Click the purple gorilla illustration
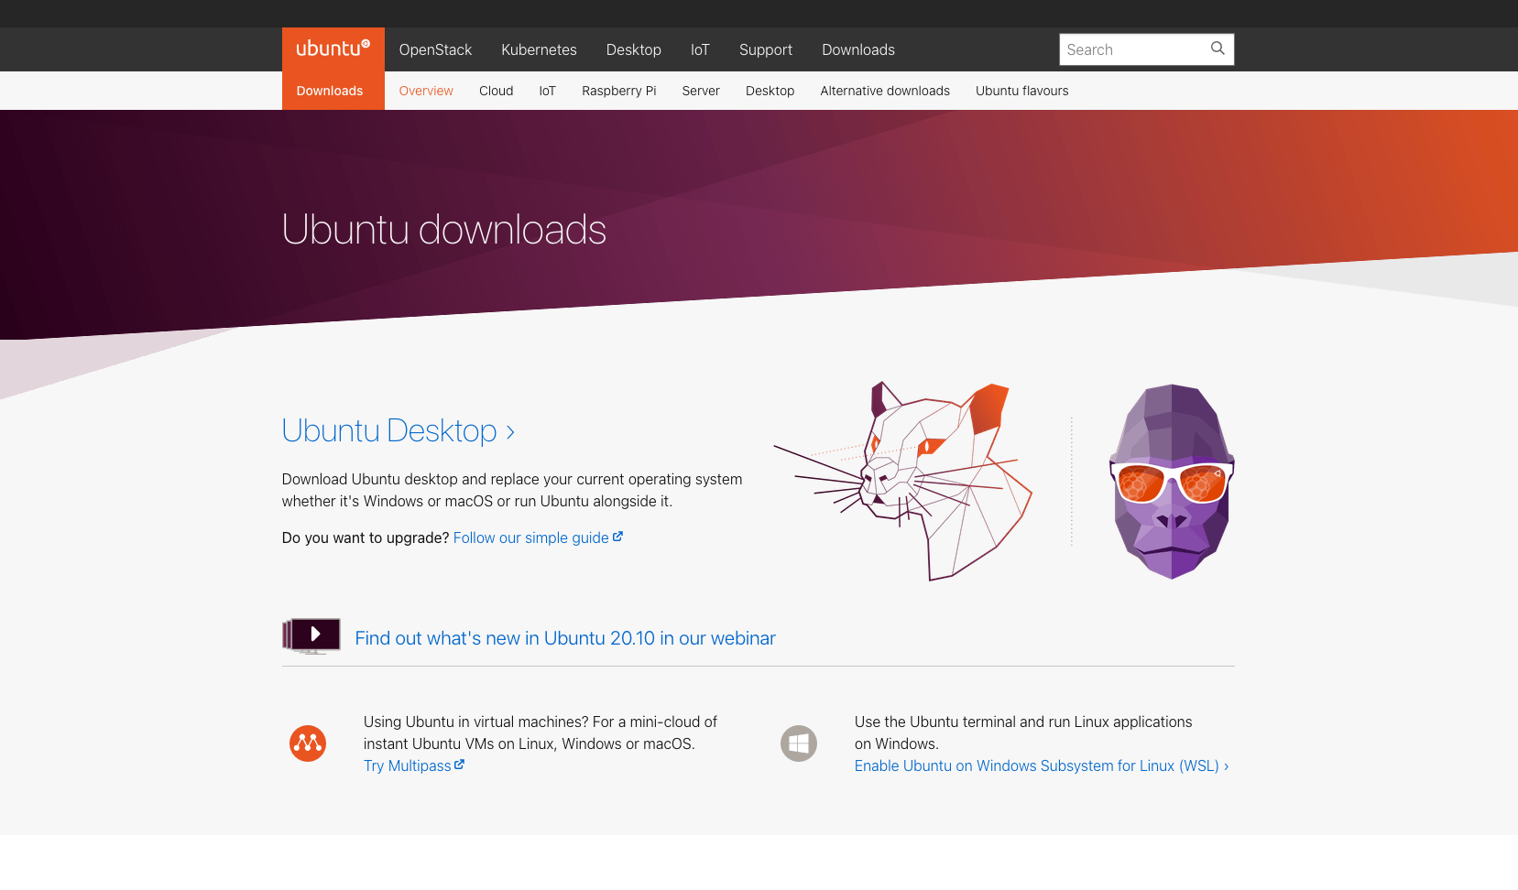Screen dimensions: 1518x890 (1172, 482)
